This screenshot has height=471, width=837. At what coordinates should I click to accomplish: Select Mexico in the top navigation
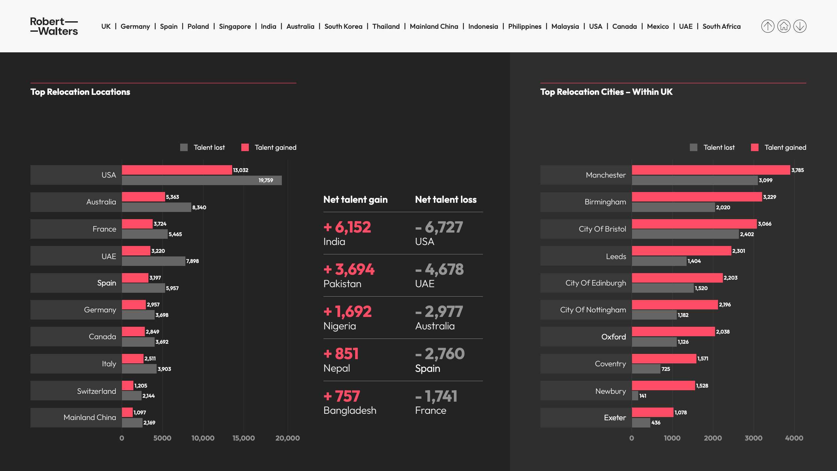(658, 26)
